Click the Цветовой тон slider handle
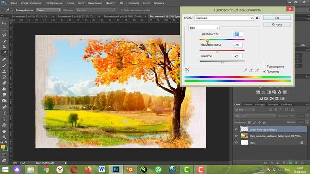The height and width of the screenshot is (174, 310). (207, 40)
